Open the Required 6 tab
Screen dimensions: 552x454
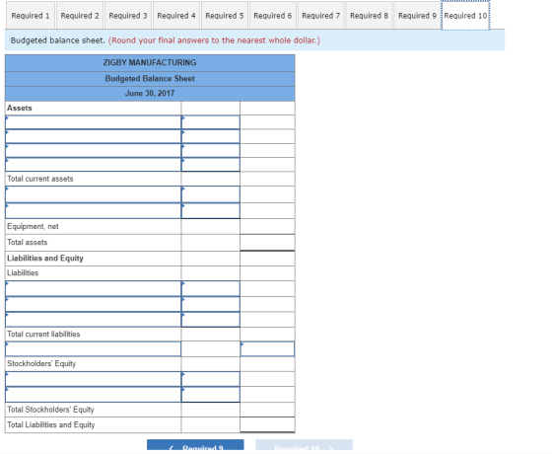(273, 16)
